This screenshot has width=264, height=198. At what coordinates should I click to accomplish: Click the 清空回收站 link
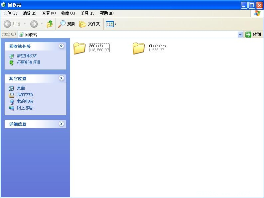[x=27, y=56]
